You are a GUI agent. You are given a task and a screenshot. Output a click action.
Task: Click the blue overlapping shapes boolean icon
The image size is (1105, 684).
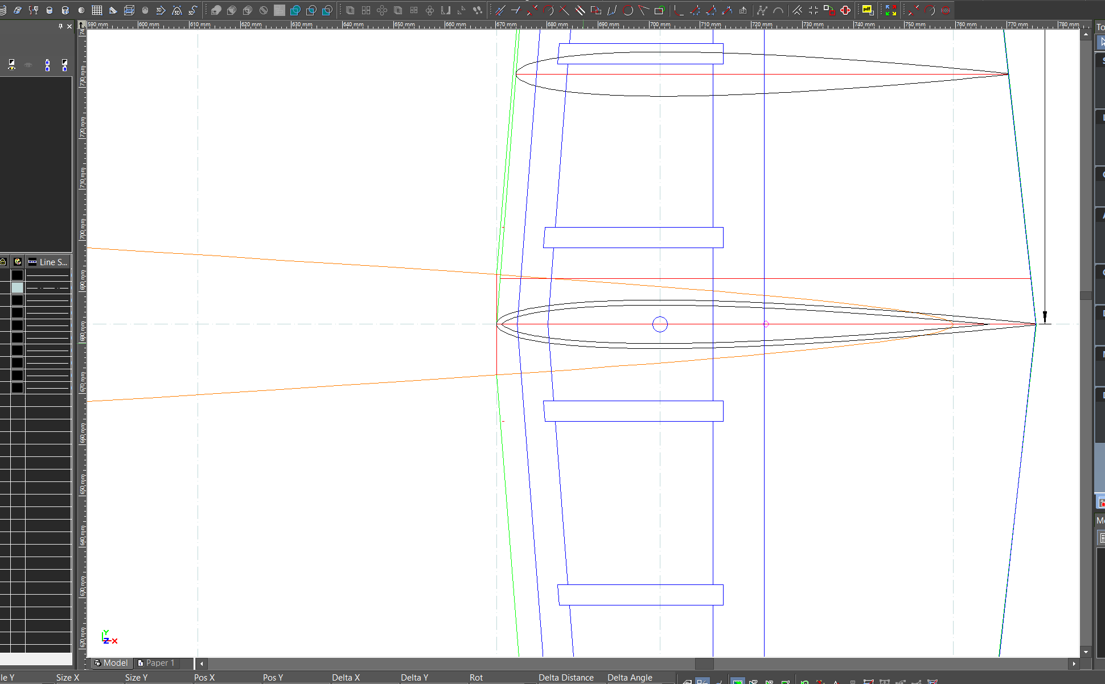[x=295, y=10]
